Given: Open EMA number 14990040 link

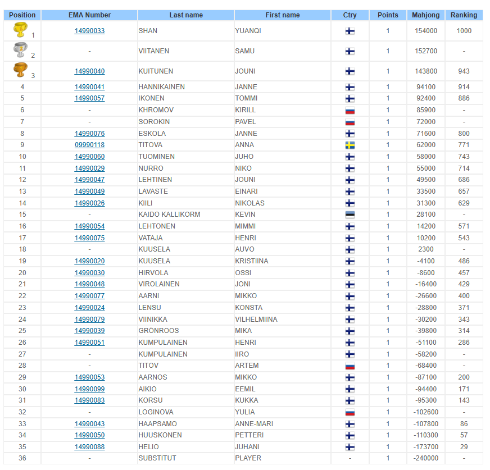Looking at the screenshot, I should pyautogui.click(x=89, y=71).
